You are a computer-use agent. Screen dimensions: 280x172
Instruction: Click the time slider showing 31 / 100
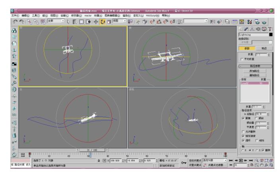[x=94, y=150]
